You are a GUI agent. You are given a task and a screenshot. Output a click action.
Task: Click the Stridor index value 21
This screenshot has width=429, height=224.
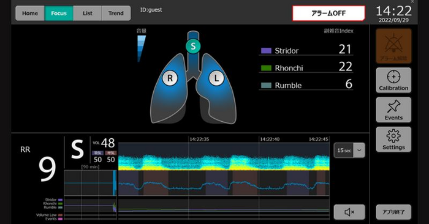coord(345,49)
